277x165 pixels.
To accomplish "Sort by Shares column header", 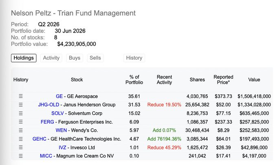I will tap(197, 80).
